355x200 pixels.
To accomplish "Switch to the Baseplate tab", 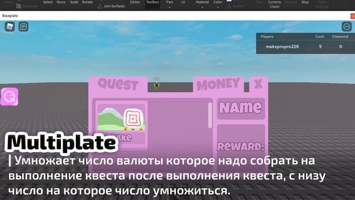I will (10, 16).
